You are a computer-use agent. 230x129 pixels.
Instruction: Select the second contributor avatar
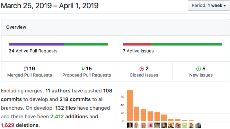pyautogui.click(x=136, y=125)
